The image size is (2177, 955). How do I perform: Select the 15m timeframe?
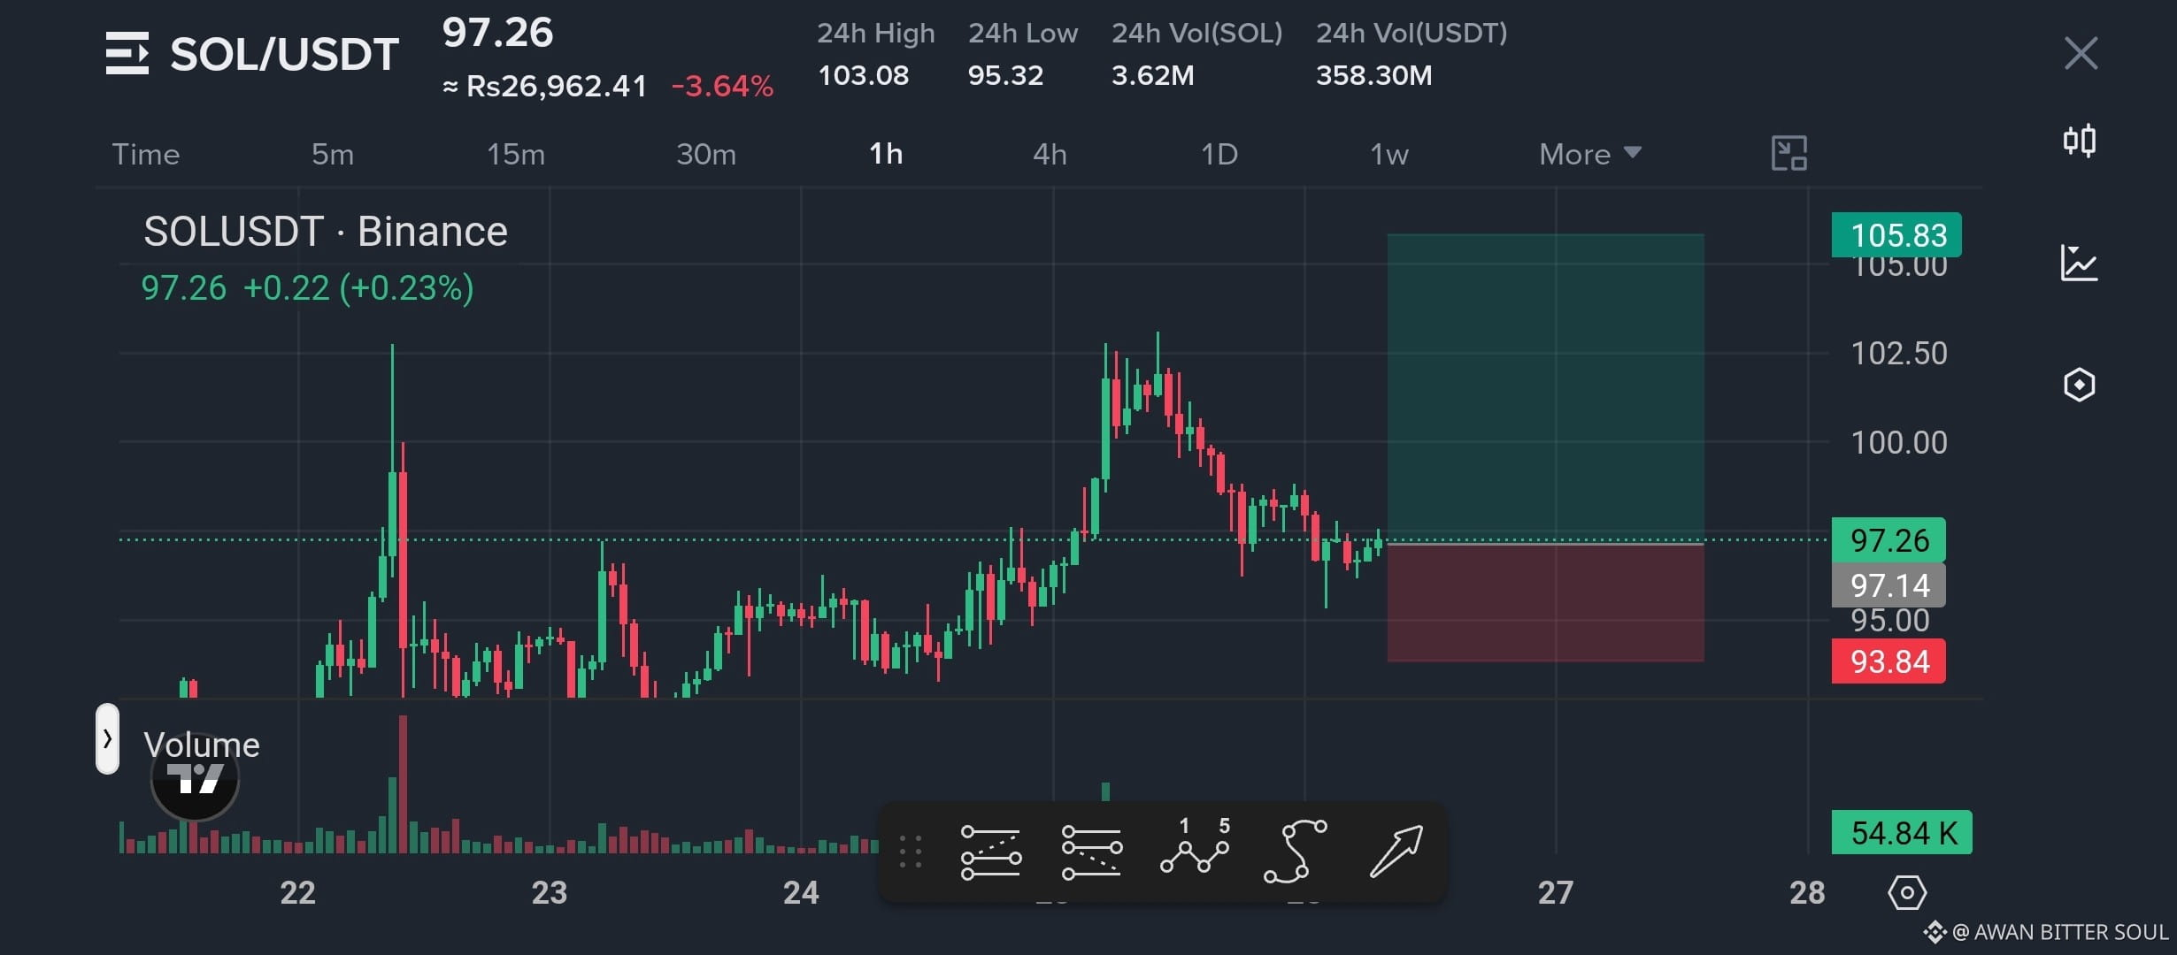[516, 154]
